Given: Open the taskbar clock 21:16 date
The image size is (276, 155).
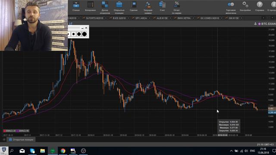Looking at the screenshot, I should [x=263, y=151].
